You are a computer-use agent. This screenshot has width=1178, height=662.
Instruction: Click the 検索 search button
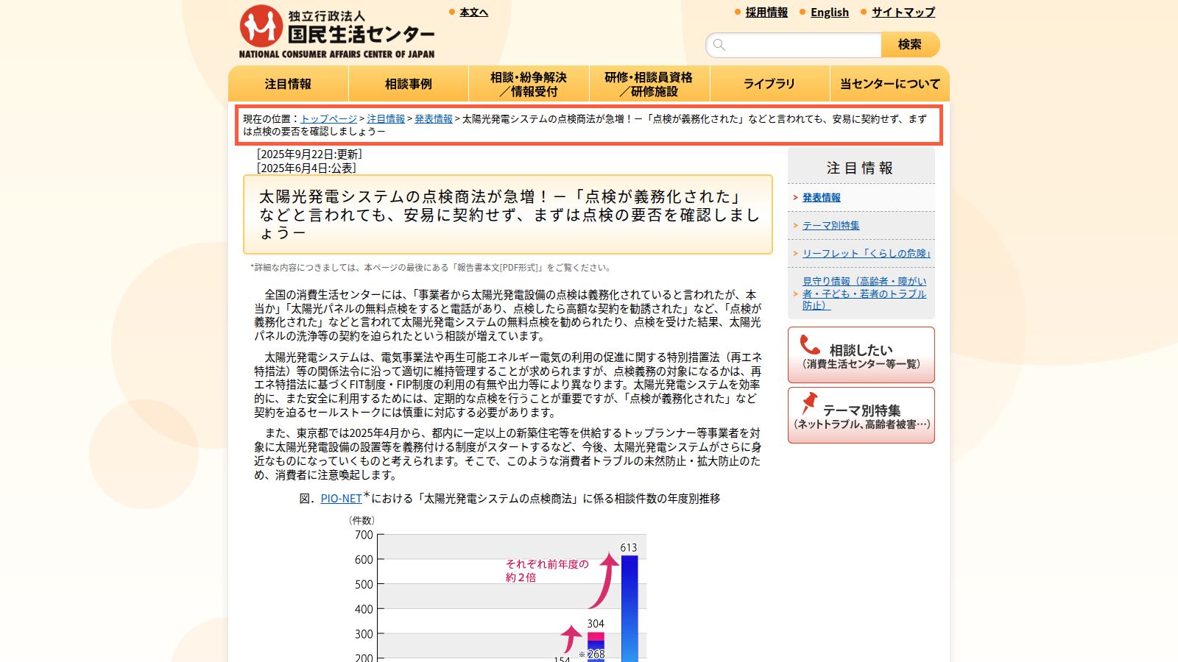910,45
